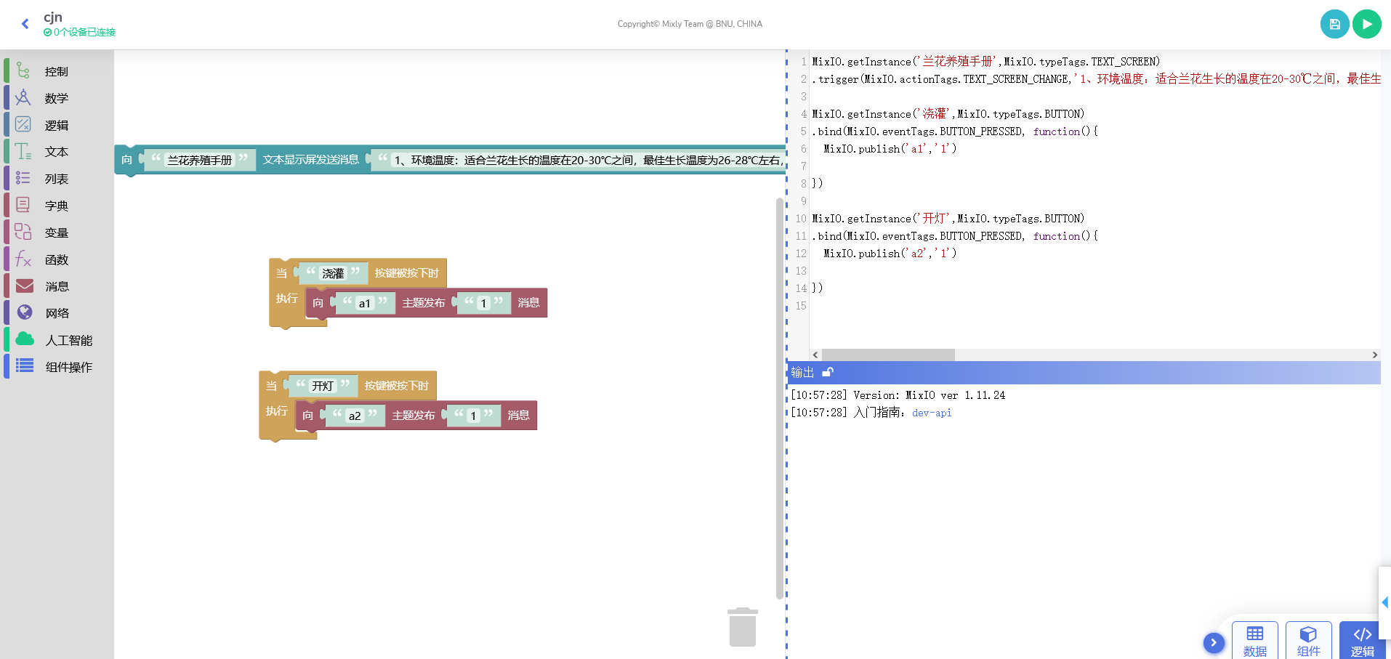Switch to the 数据 tab
This screenshot has height=659, width=1391.
[1255, 641]
